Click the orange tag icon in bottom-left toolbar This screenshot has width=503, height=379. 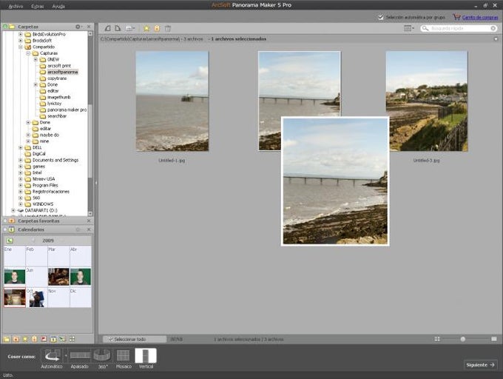(34, 339)
